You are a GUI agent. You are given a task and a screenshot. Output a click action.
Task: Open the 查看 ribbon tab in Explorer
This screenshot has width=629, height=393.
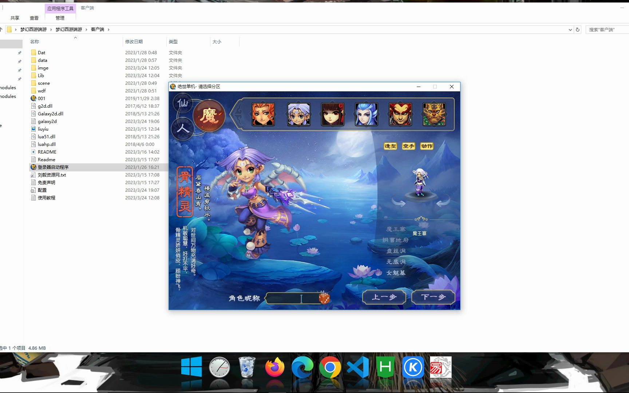pyautogui.click(x=34, y=18)
